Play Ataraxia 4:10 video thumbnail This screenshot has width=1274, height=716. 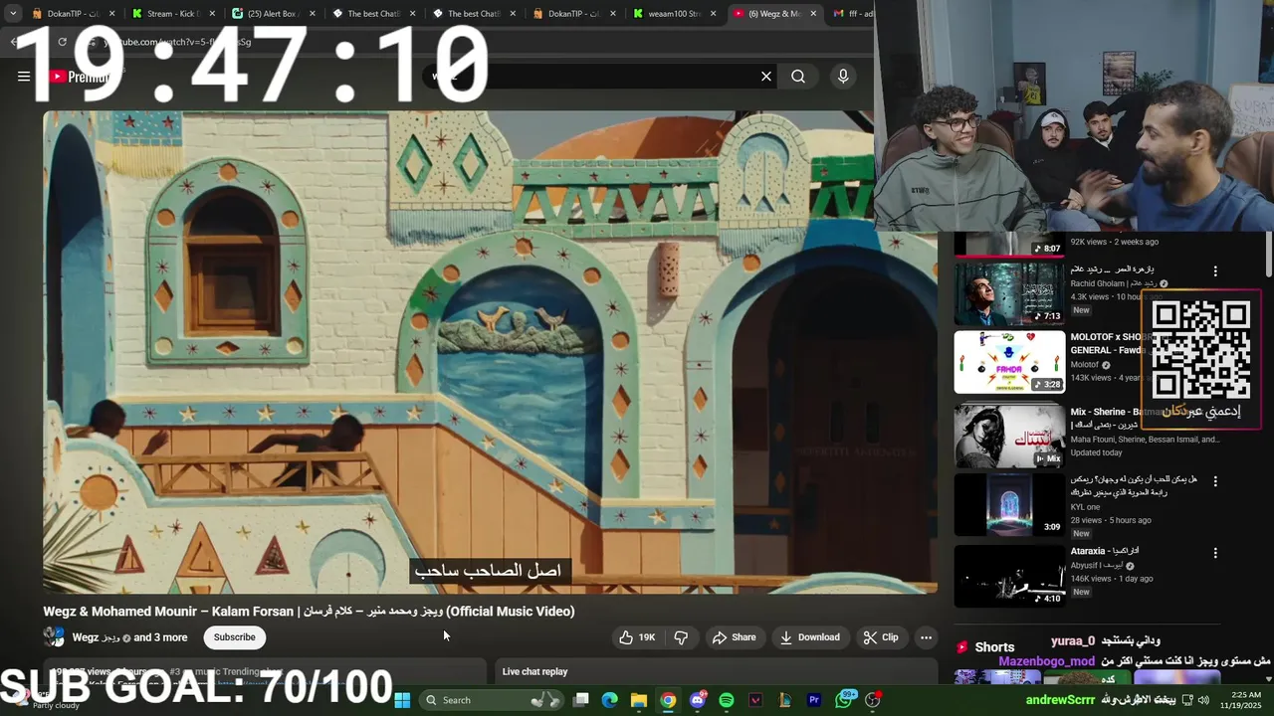tap(1009, 576)
